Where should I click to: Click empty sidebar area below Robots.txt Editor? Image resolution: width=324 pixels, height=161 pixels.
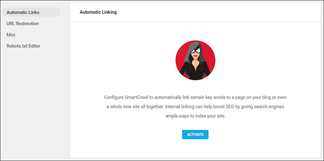click(35, 103)
